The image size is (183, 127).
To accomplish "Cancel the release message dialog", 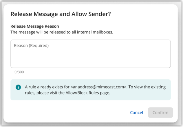I will [x=136, y=112].
